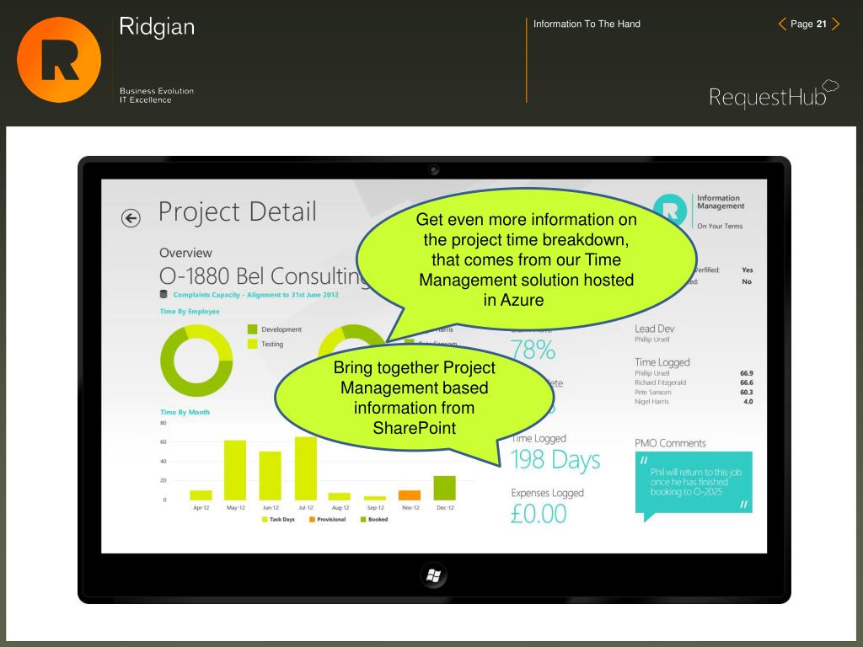
Task: Go to previous page arrow
Action: [782, 24]
